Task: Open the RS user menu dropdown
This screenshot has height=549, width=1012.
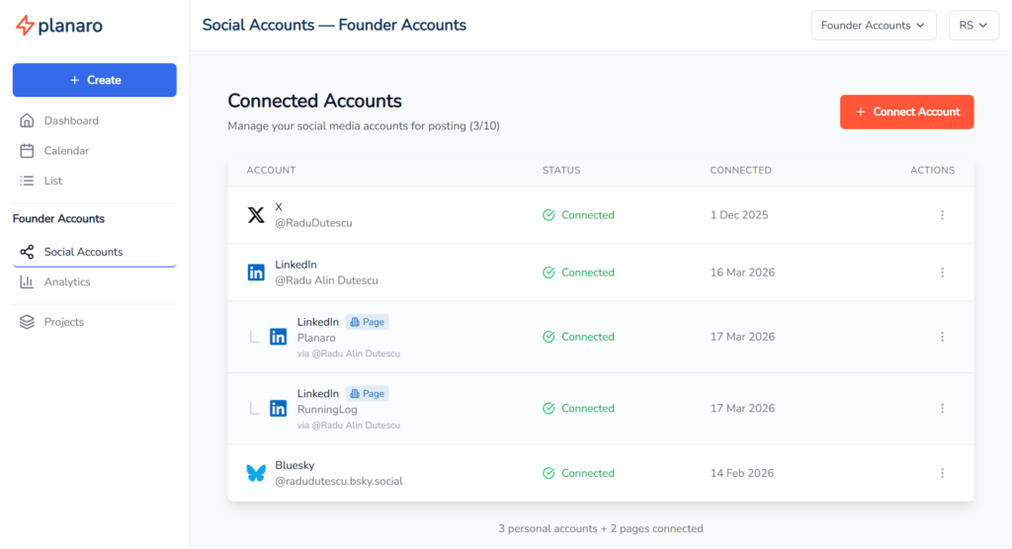Action: pyautogui.click(x=973, y=25)
